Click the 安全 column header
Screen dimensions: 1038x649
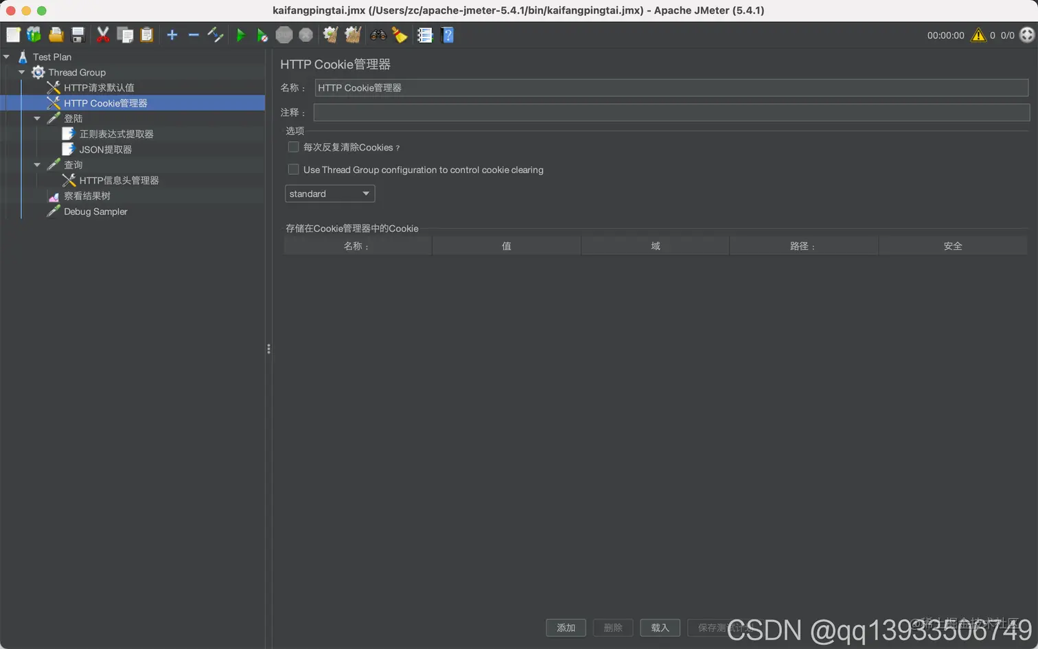(x=953, y=246)
